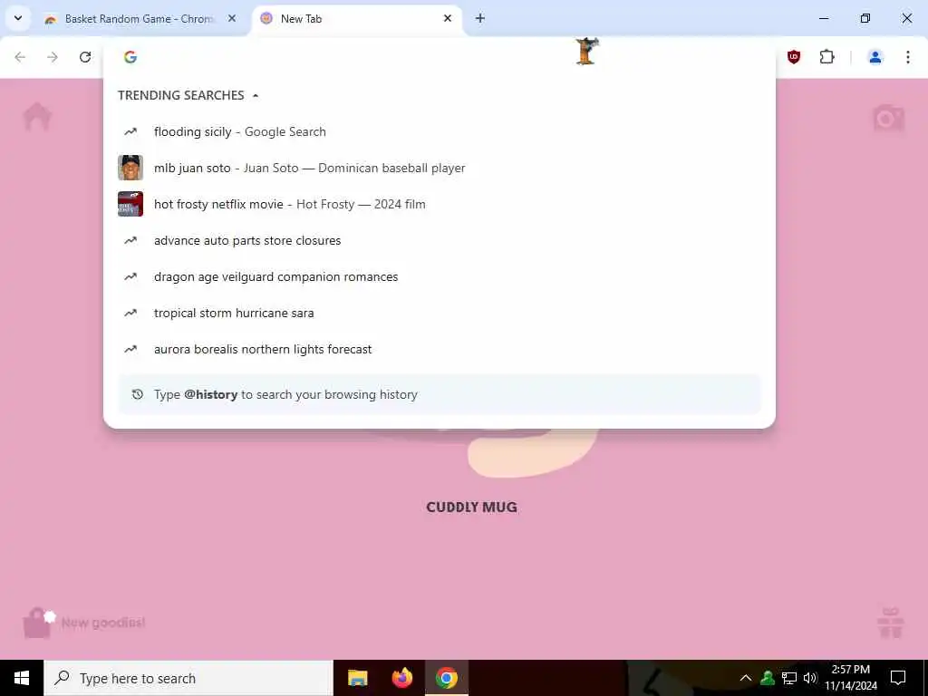Viewport: 928px width, 696px height.
Task: Close the Basket Random Game tab
Action: coord(232,18)
